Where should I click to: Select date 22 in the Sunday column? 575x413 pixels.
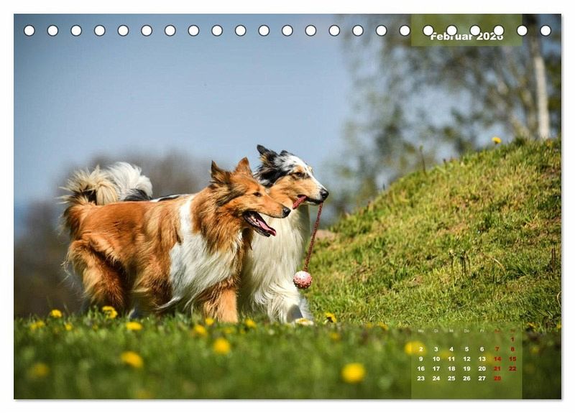pyautogui.click(x=512, y=368)
